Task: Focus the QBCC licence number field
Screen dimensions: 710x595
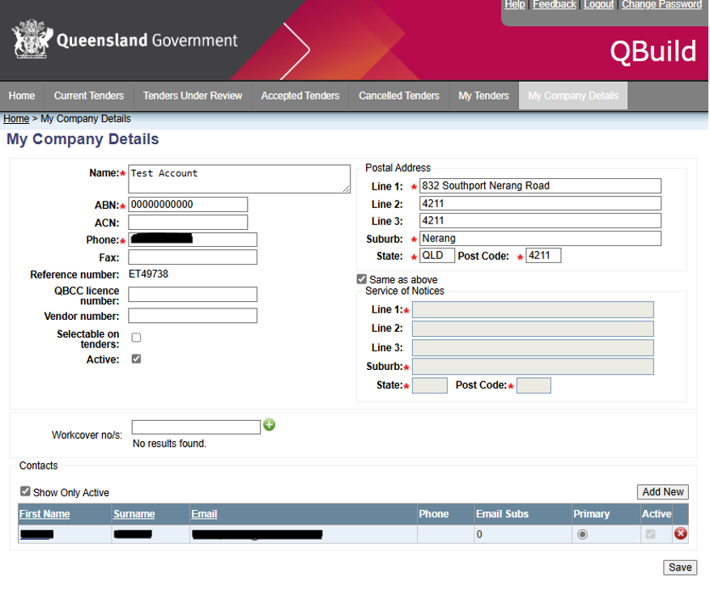Action: point(193,295)
